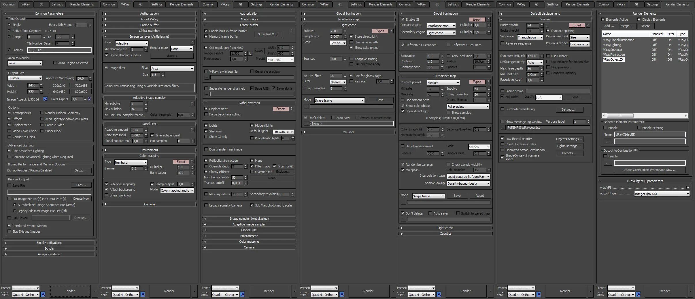
Task: Expand the Assign Renderer rollout
Action: click(x=49, y=254)
